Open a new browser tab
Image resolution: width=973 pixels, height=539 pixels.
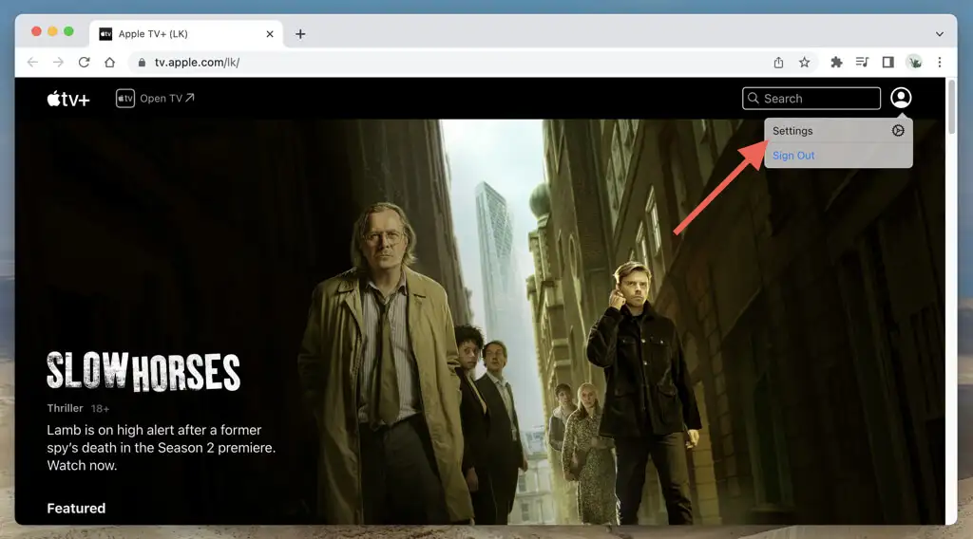(x=300, y=34)
